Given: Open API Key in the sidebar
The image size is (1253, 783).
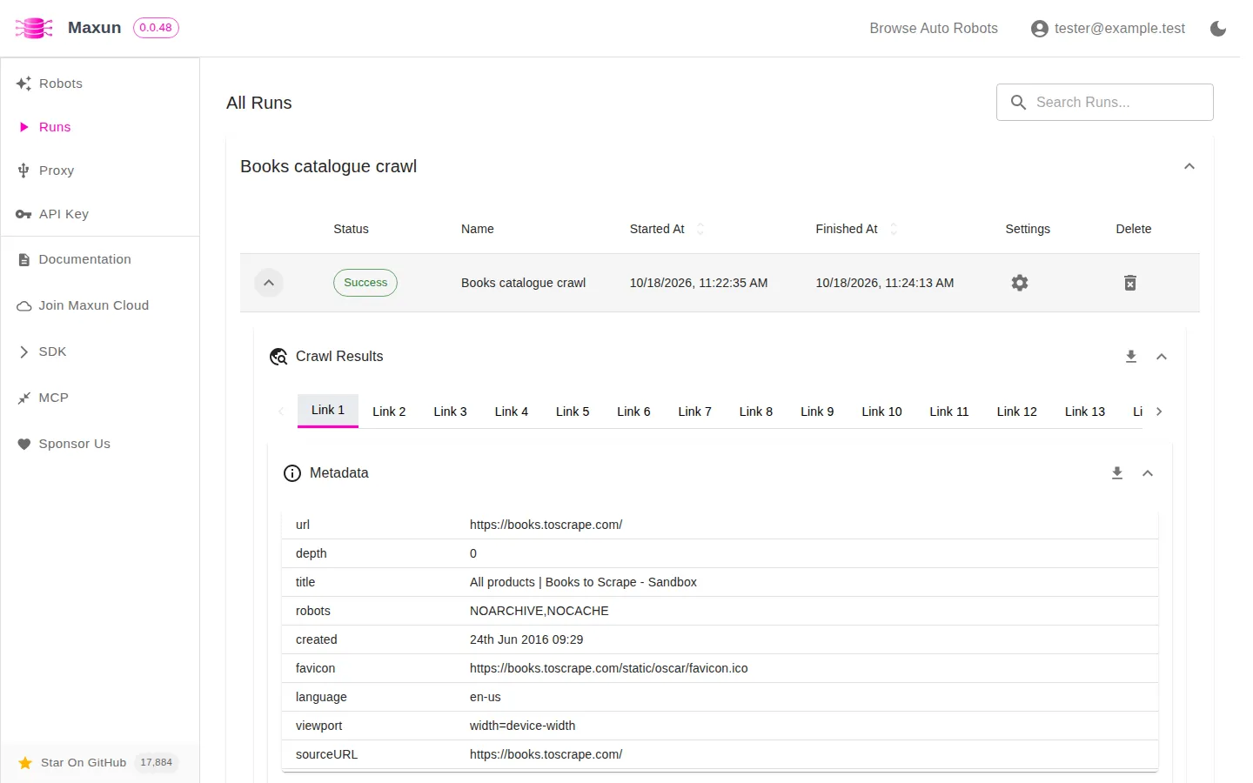Looking at the screenshot, I should 100,214.
